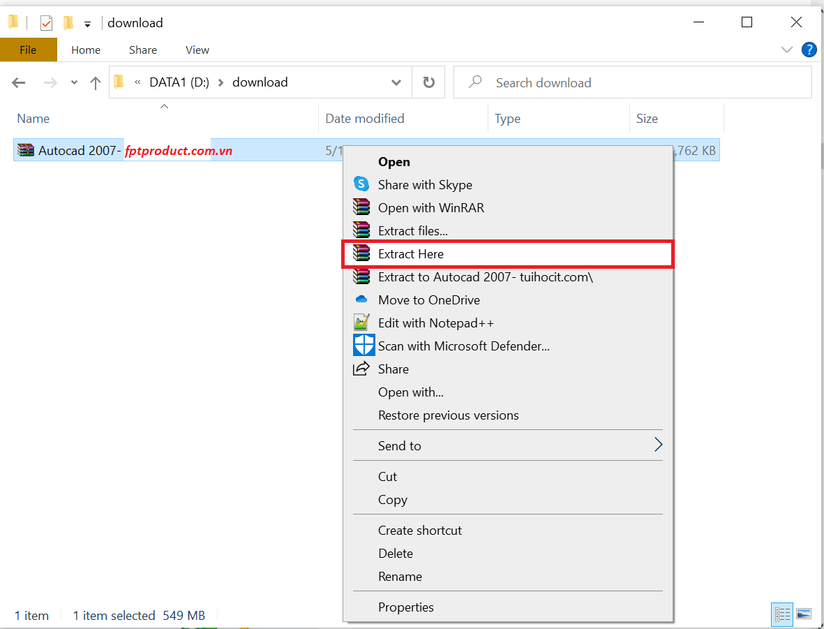This screenshot has width=824, height=629.
Task: Click the search magnifier icon
Action: pos(475,82)
